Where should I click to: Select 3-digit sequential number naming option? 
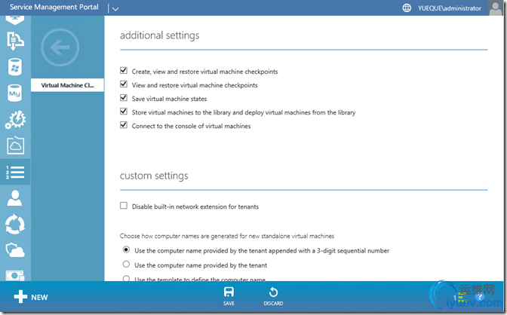tap(126, 249)
